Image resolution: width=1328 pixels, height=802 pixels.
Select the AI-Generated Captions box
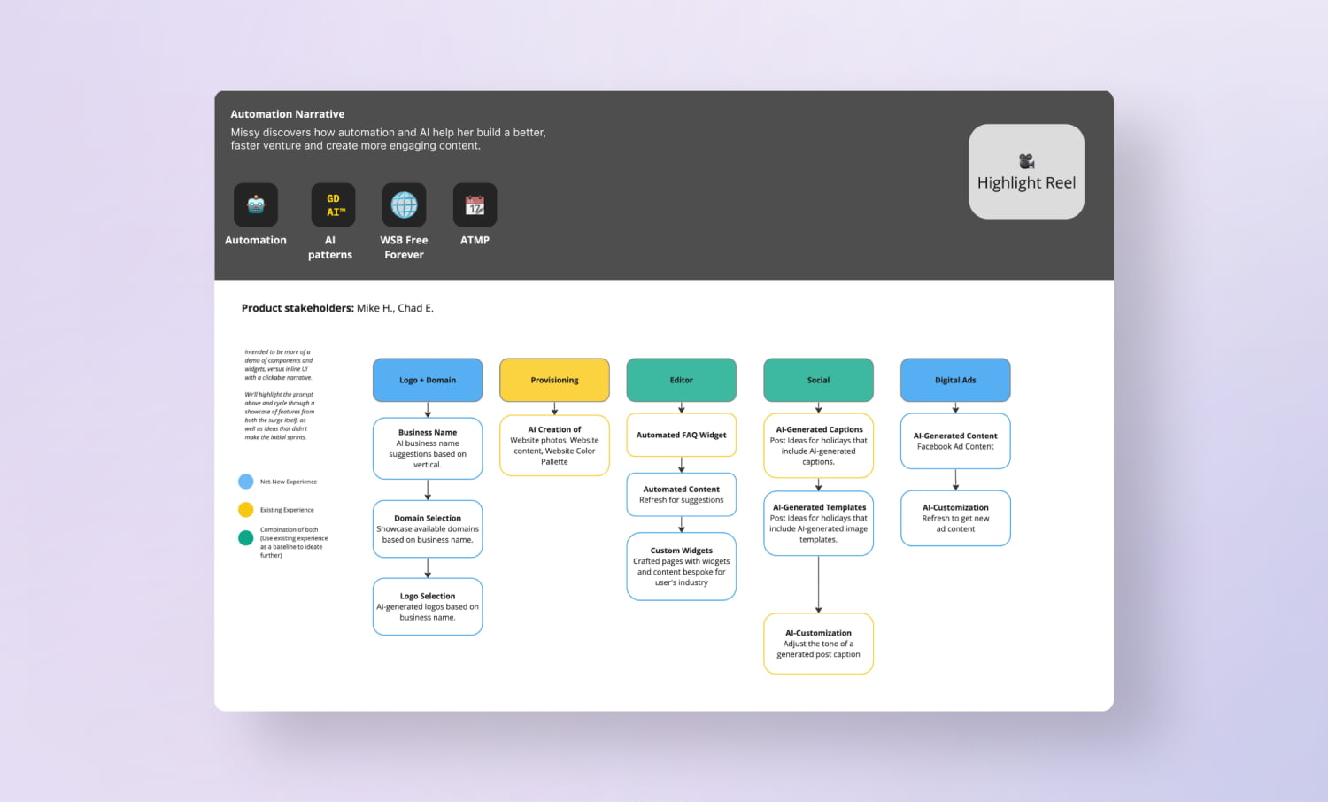point(818,445)
